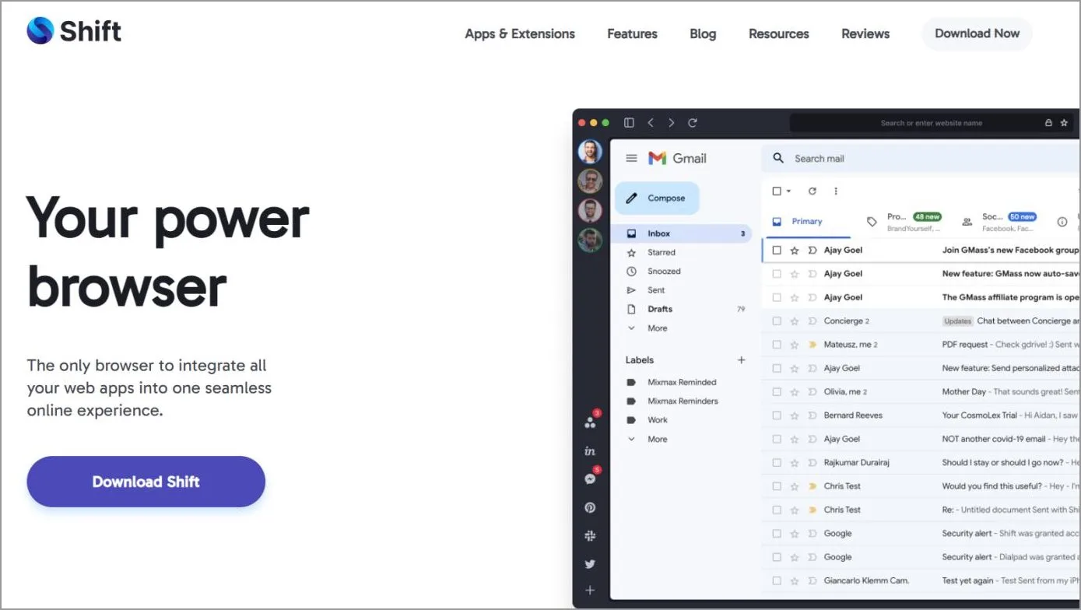The width and height of the screenshot is (1081, 610).
Task: Compose a new email
Action: (658, 198)
